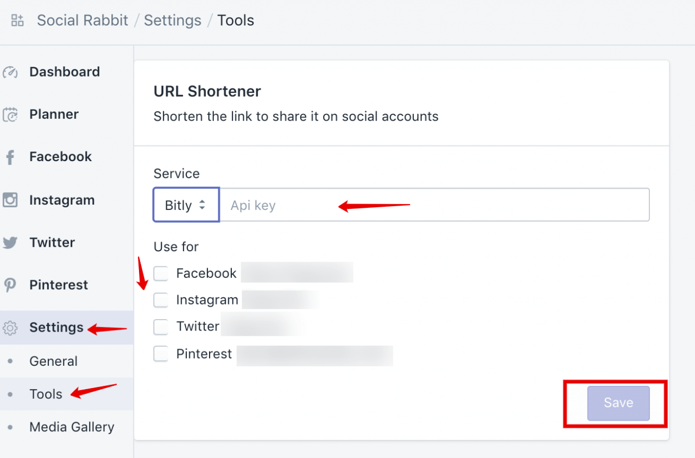
Task: Click the Settings gear icon in sidebar
Action: tap(10, 328)
